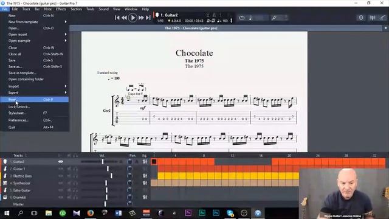The height and width of the screenshot is (219, 389).
Task: Start playback with the play button
Action: click(x=133, y=18)
